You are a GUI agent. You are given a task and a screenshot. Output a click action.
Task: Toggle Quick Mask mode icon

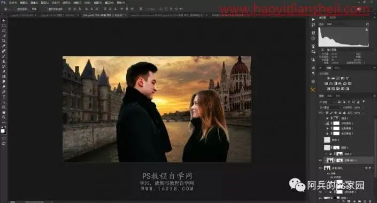coord(4,138)
